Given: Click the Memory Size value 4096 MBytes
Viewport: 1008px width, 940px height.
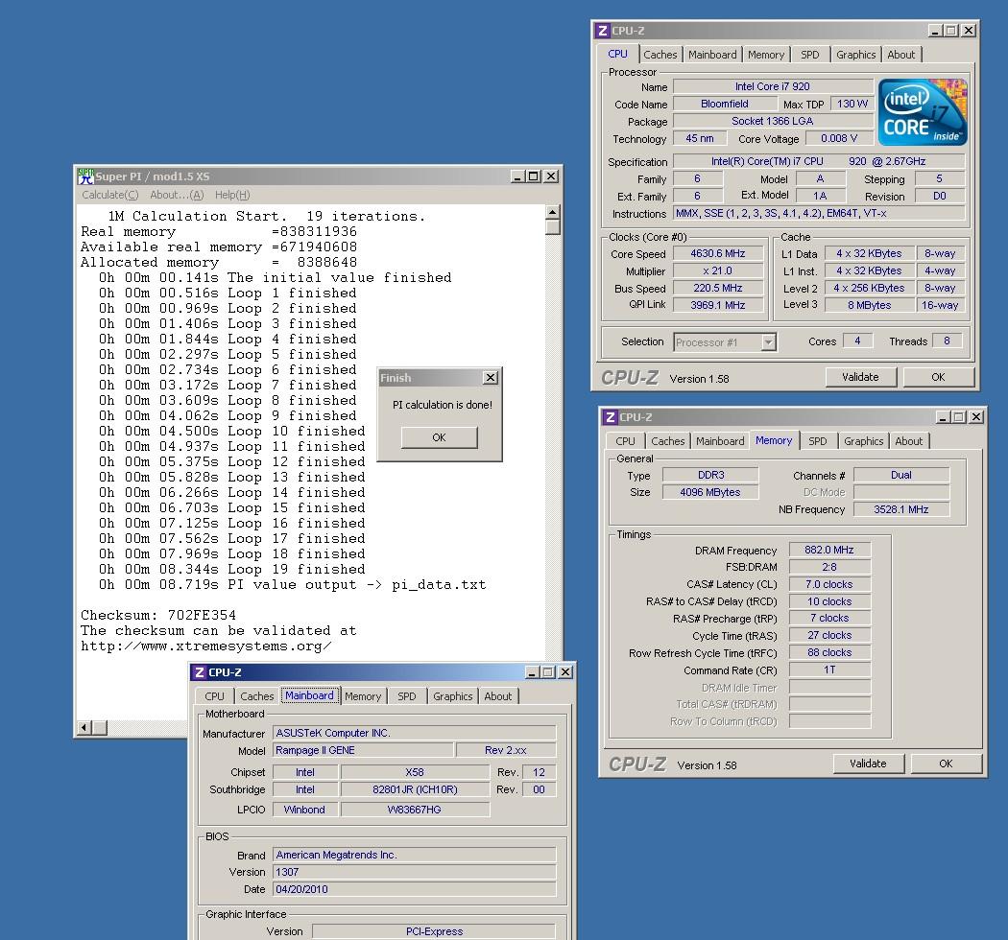Looking at the screenshot, I should 710,493.
